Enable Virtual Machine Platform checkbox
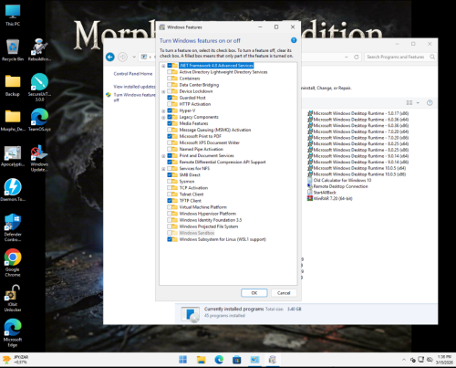Viewport: 456px width, 368px height. click(x=170, y=207)
